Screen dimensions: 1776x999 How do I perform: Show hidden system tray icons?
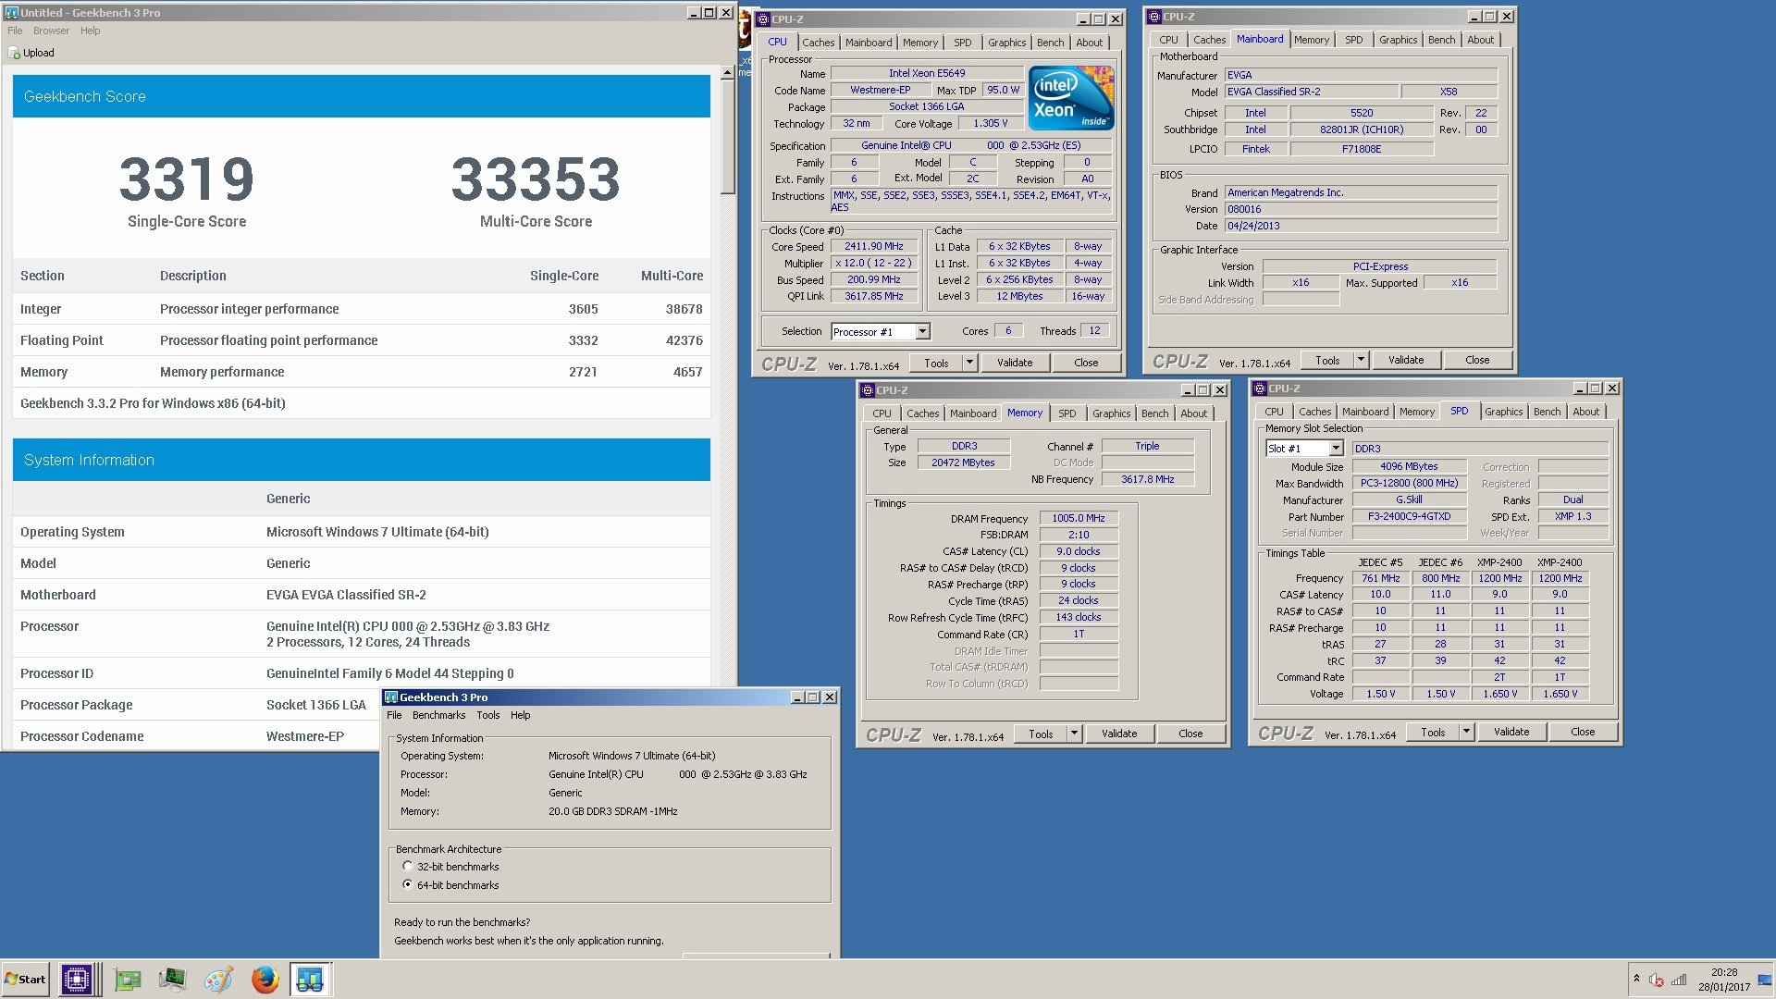[1636, 980]
